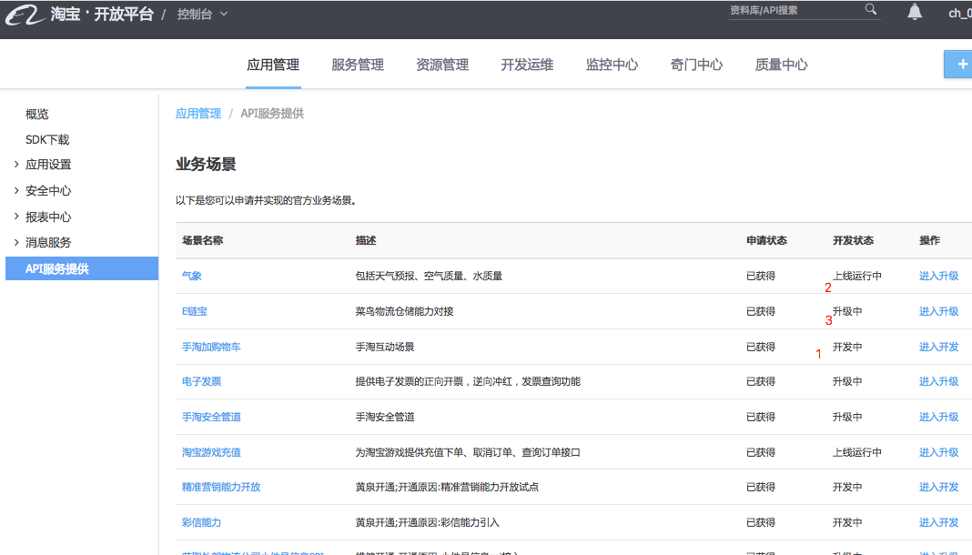Select 消息服务 sidebar item
The height and width of the screenshot is (555, 972).
(48, 242)
